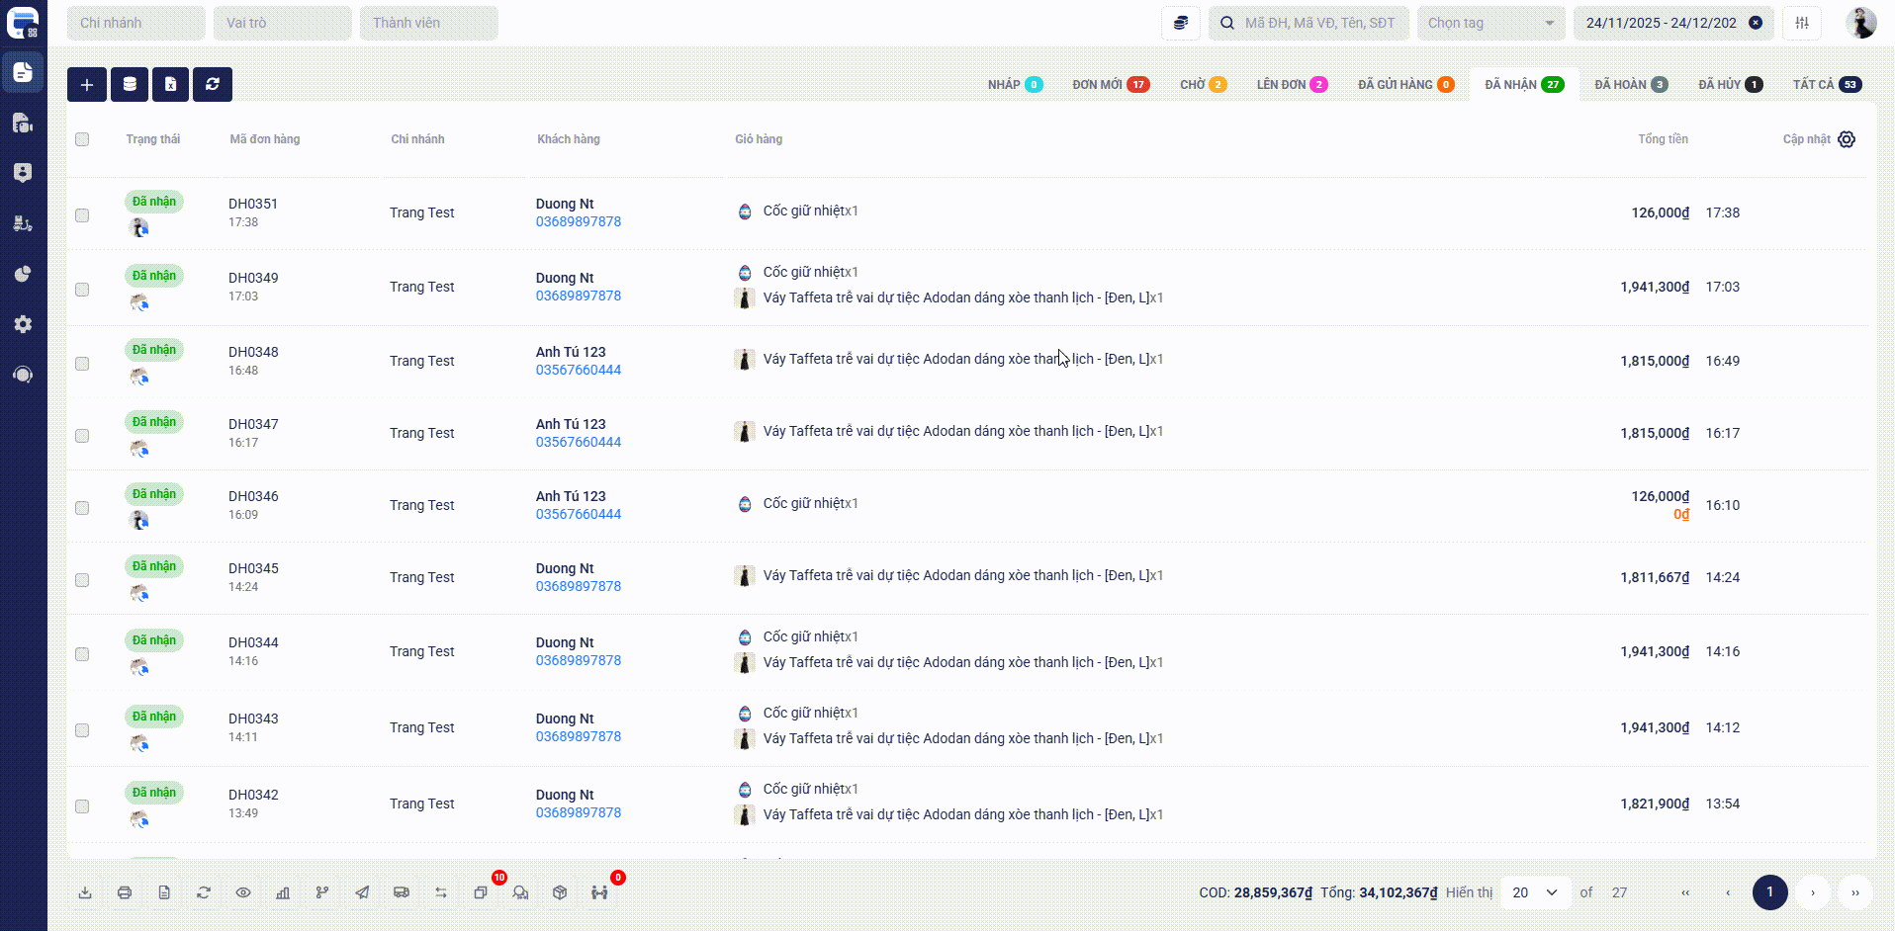Open the TẤT CẢ tab
The width and height of the screenshot is (1895, 931).
(1826, 85)
